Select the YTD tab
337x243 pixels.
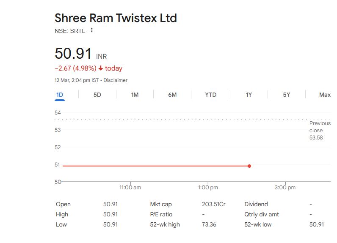click(x=210, y=95)
